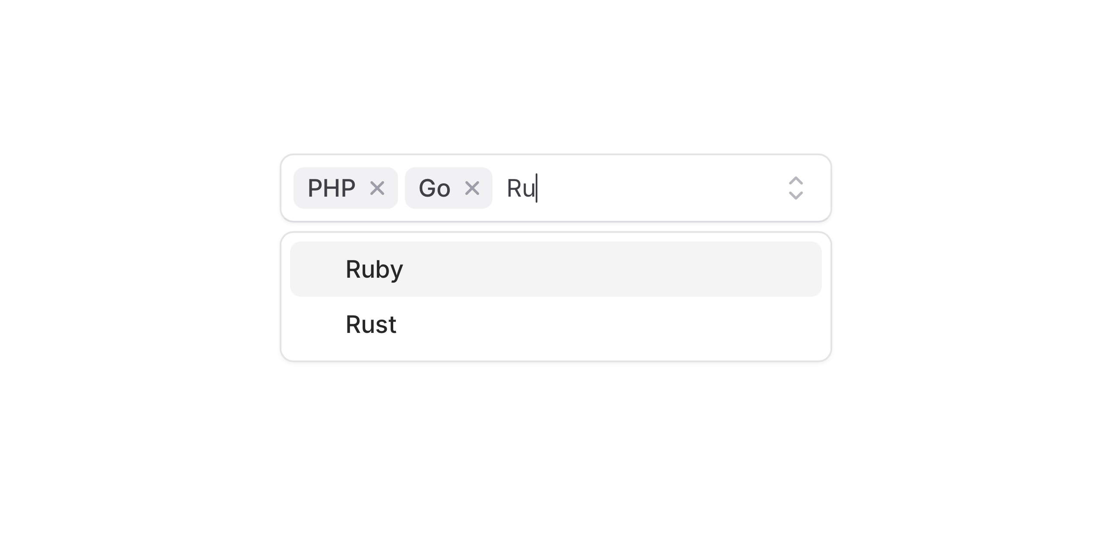This screenshot has width=1105, height=533.
Task: Choose Rust from the suggestions list
Action: tap(371, 324)
